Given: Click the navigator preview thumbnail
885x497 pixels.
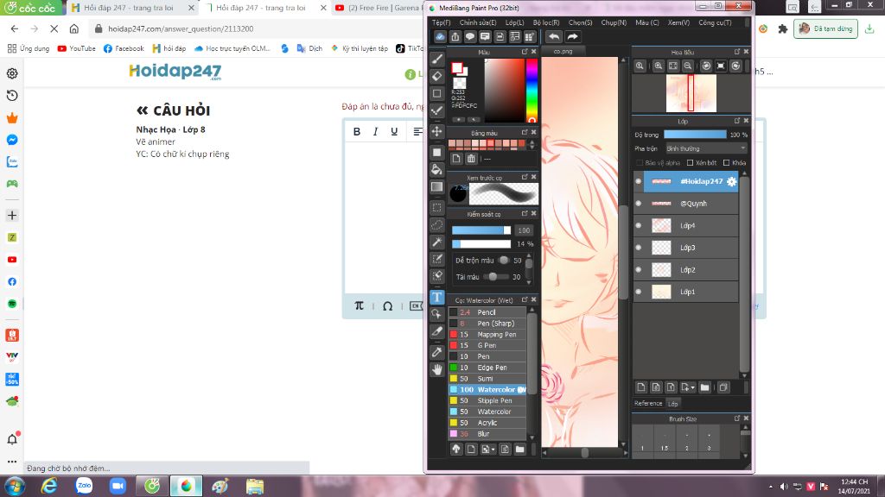Looking at the screenshot, I should tap(691, 93).
